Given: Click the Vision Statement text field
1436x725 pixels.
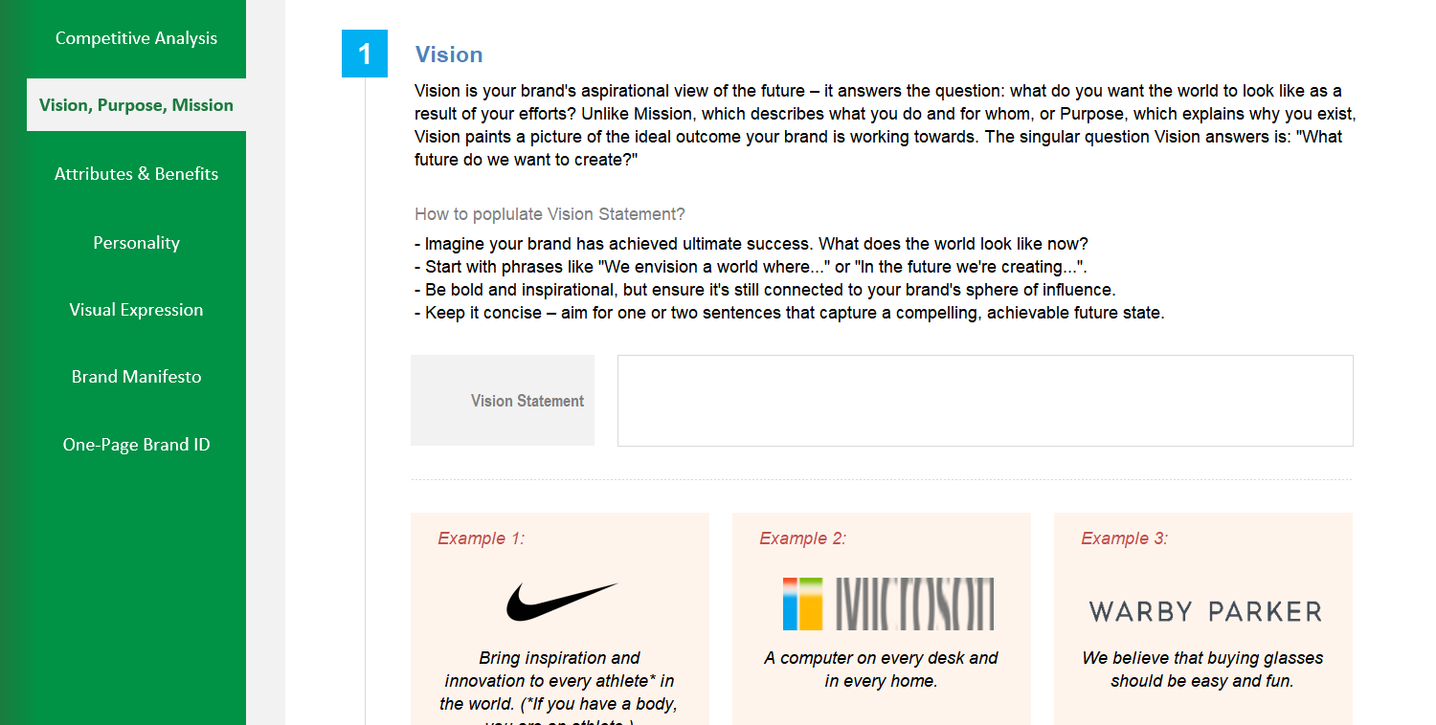Looking at the screenshot, I should (984, 400).
